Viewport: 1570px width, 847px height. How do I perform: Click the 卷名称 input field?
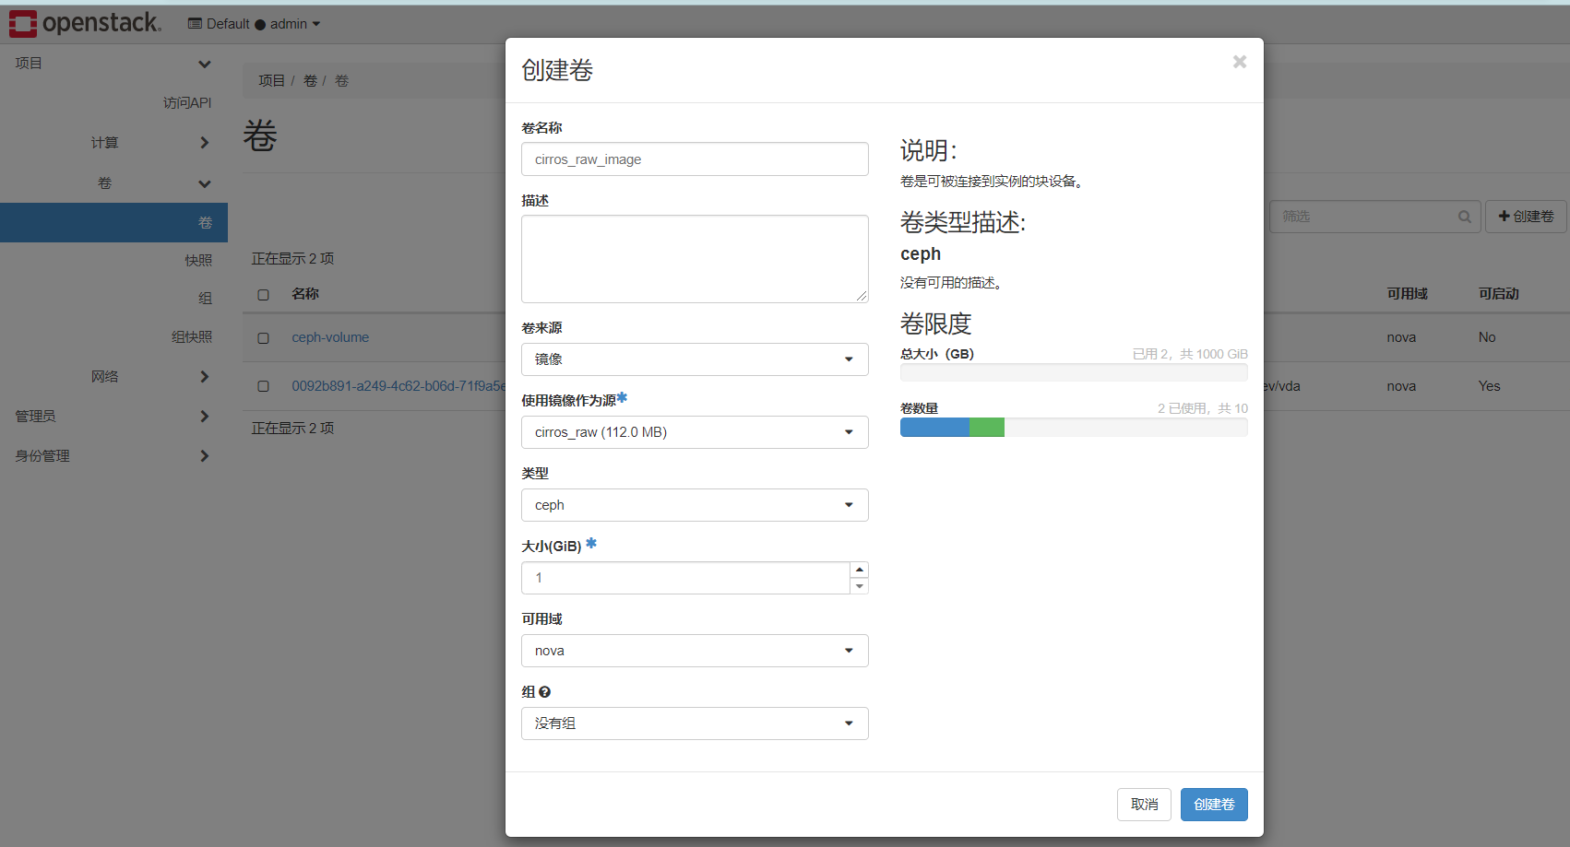(695, 159)
